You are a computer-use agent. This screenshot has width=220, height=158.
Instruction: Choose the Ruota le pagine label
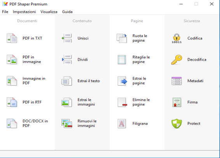click(x=140, y=38)
